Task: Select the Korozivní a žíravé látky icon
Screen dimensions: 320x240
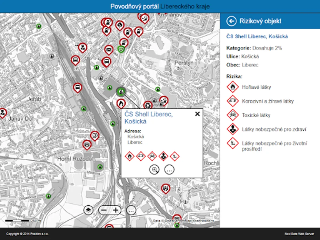Action: pyautogui.click(x=233, y=101)
